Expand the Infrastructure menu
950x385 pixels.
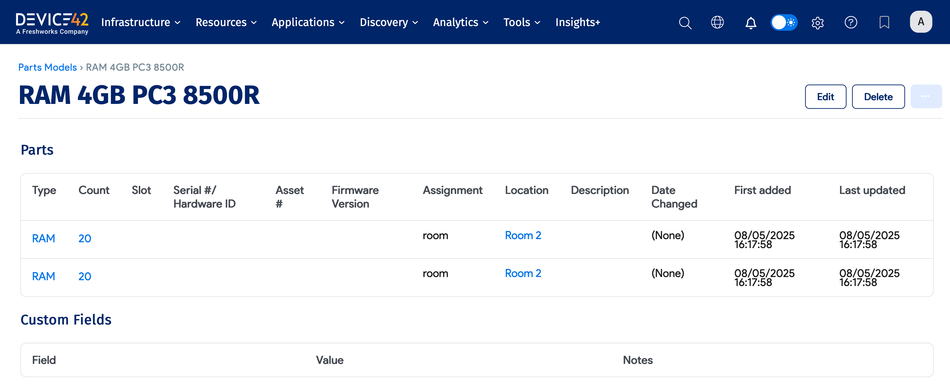pyautogui.click(x=141, y=23)
